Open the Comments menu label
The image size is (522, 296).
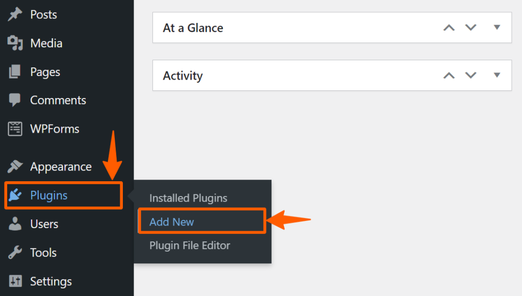[x=58, y=100]
